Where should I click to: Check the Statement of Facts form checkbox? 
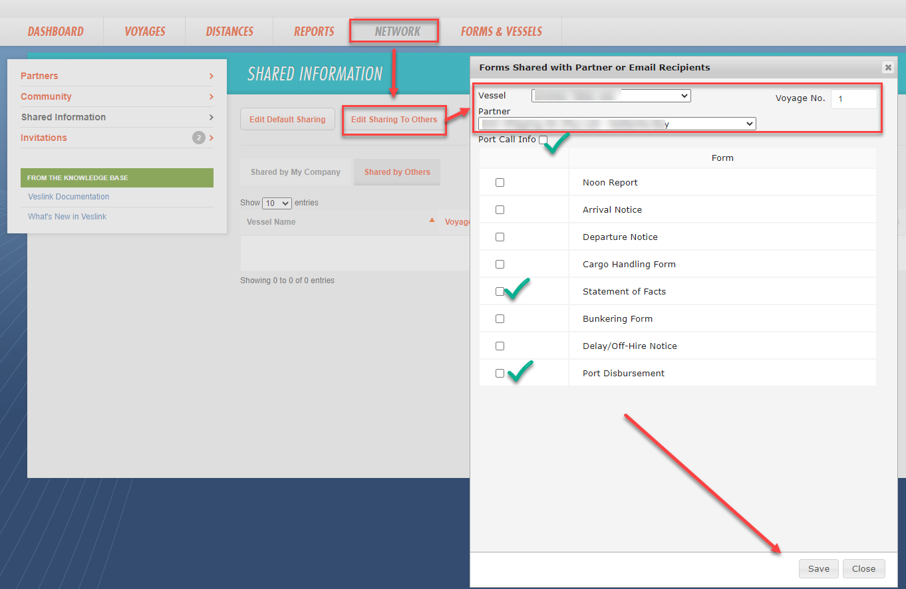[500, 291]
